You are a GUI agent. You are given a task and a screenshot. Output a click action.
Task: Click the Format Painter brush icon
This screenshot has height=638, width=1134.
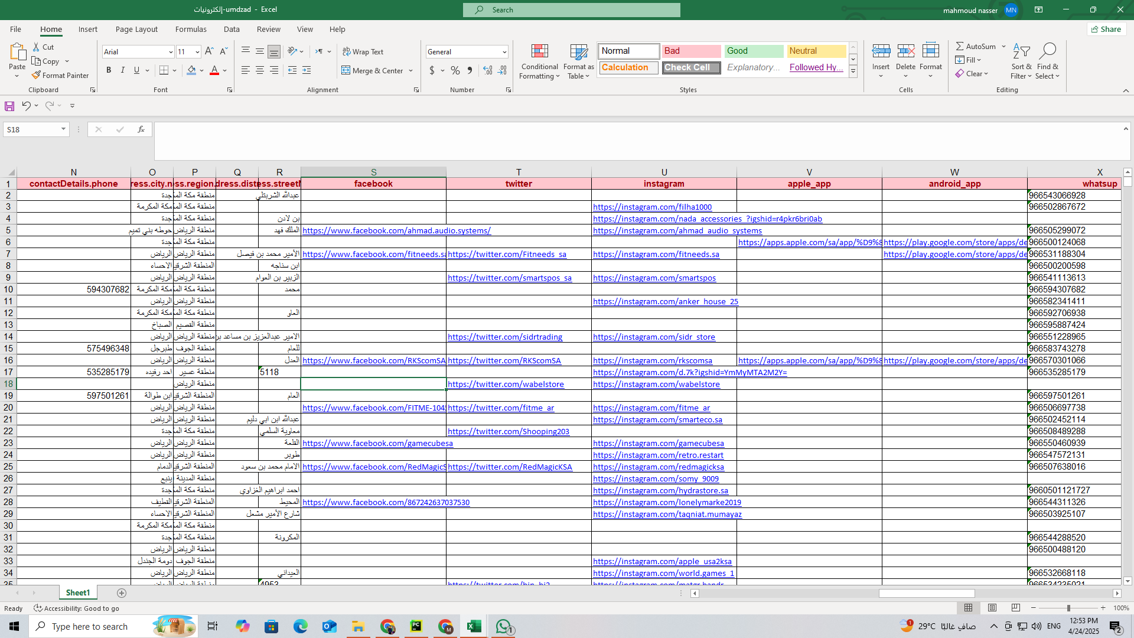(x=36, y=75)
